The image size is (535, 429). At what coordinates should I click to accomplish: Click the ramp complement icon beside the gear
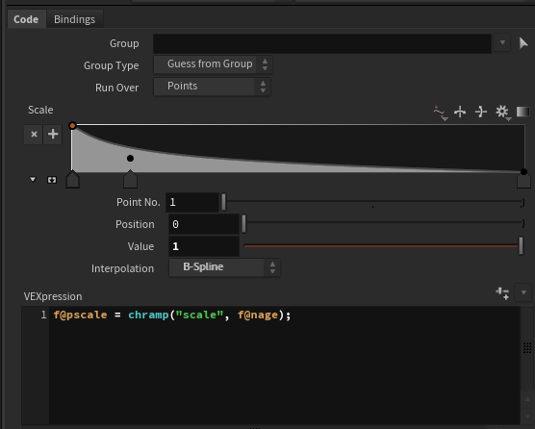tap(481, 112)
